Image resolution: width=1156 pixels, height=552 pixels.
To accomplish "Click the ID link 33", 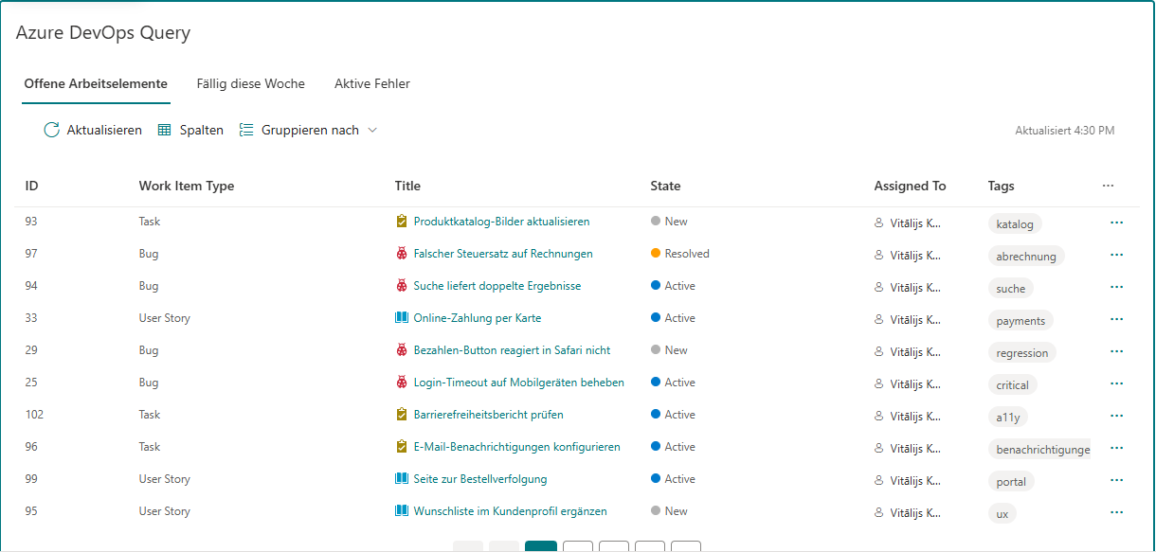I will pos(31,318).
